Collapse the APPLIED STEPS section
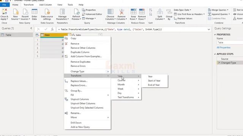243x136 pixels. (215, 54)
